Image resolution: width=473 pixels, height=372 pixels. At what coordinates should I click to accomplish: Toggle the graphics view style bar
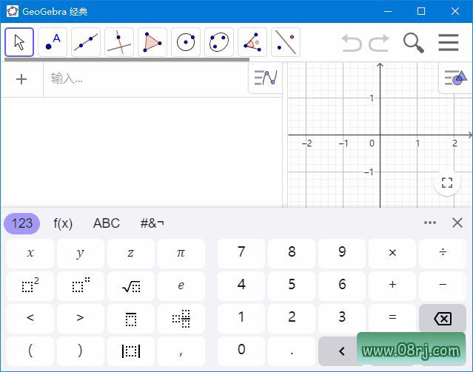(x=455, y=78)
